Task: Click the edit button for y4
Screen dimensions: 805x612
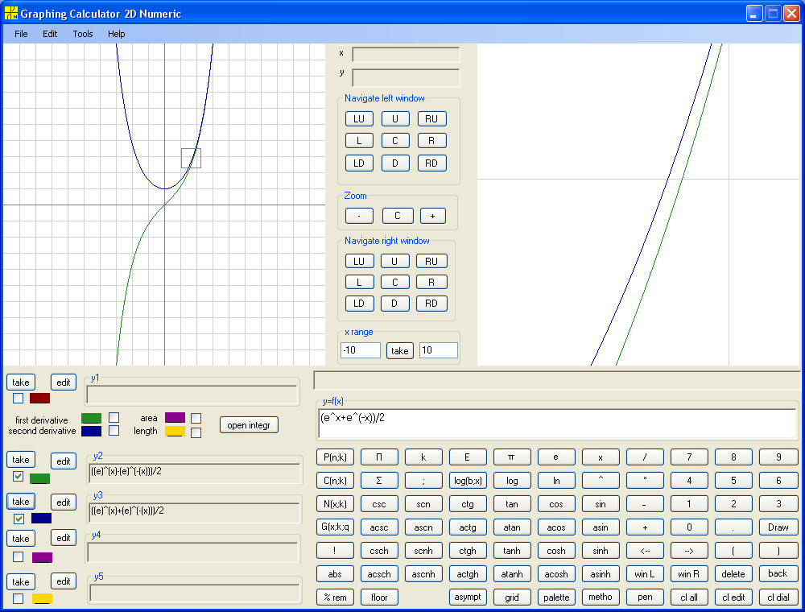Action: (x=64, y=538)
